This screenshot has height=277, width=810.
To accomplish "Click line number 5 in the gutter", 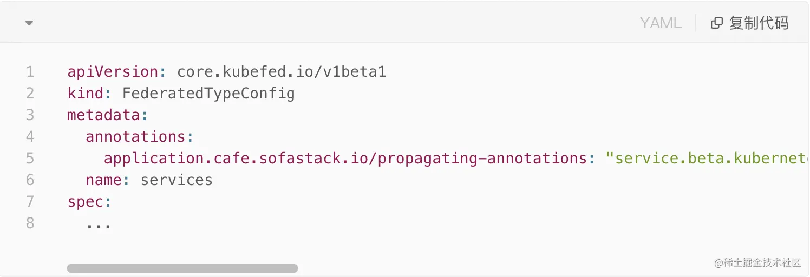I will pos(30,158).
